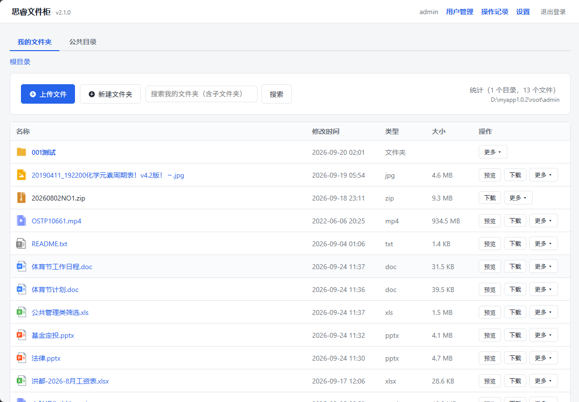The height and width of the screenshot is (402, 579).
Task: Click the 根目录 breadcrumb link
Action: pos(20,62)
